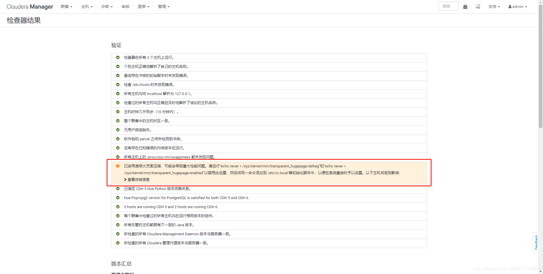Click the '版本汇总' section heading
The image size is (543, 274).
pos(121,264)
